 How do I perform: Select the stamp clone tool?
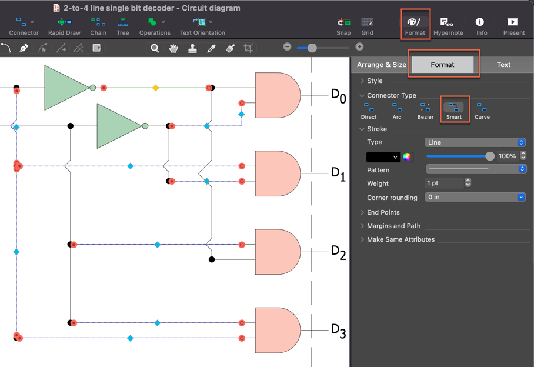coord(192,48)
